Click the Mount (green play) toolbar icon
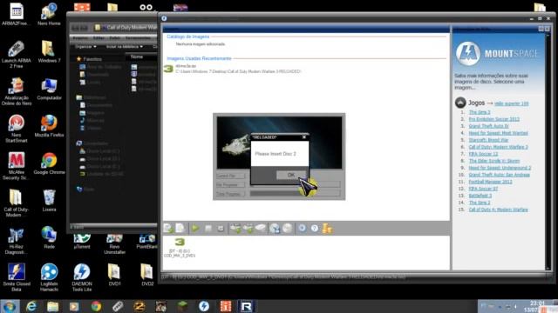 pyautogui.click(x=194, y=228)
